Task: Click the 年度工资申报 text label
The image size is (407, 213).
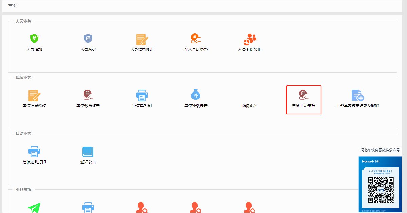Action: pyautogui.click(x=304, y=106)
